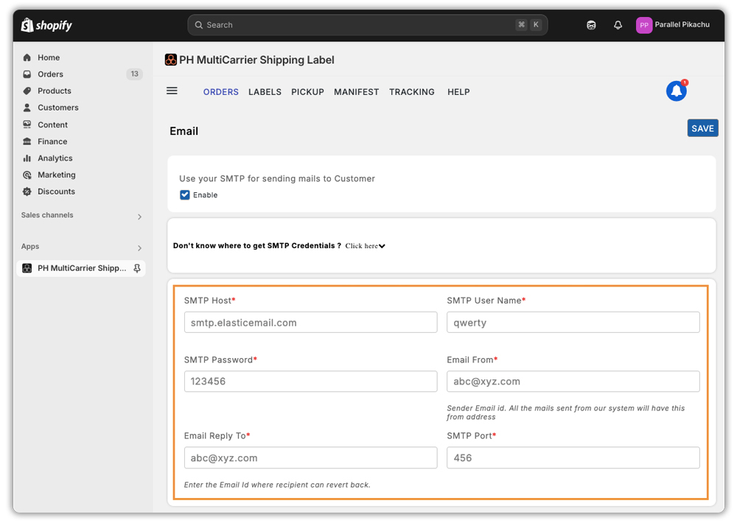Click the Content icon in sidebar
The image size is (737, 523).
coord(27,124)
